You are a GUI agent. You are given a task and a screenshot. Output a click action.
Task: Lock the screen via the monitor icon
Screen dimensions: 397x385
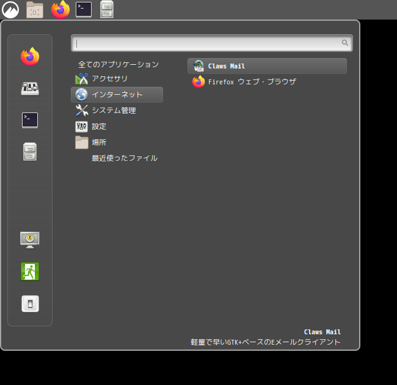tap(30, 240)
